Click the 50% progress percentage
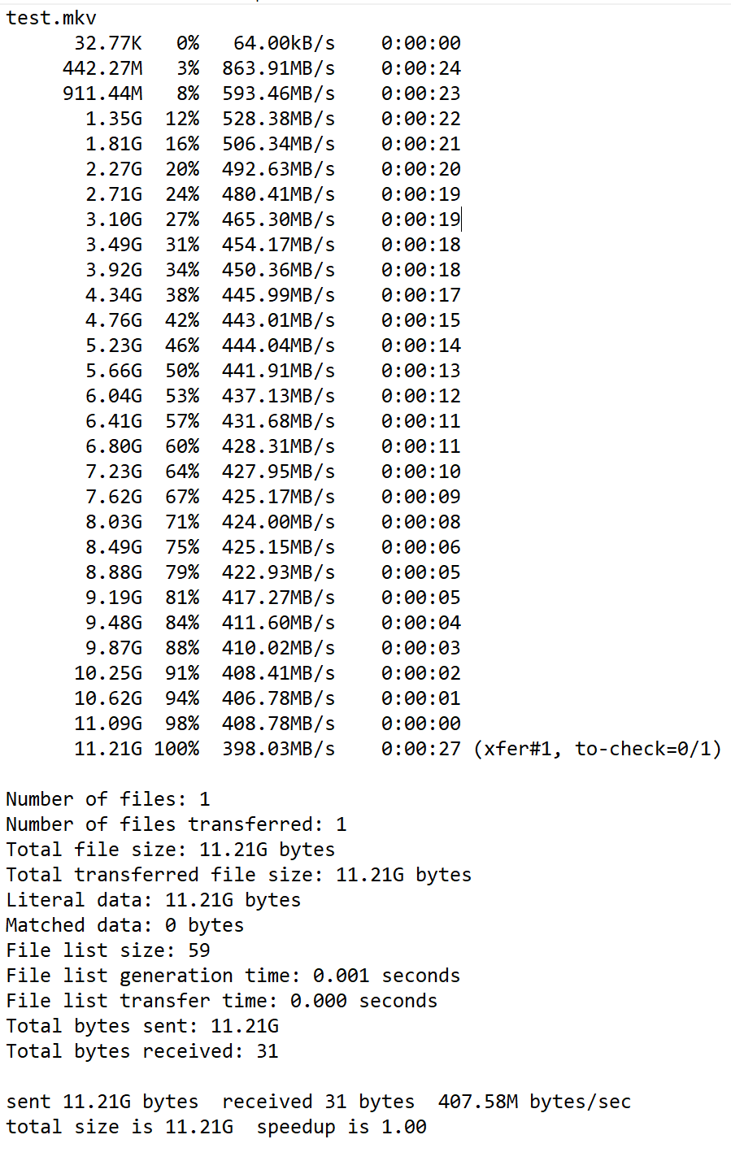 pyautogui.click(x=182, y=371)
